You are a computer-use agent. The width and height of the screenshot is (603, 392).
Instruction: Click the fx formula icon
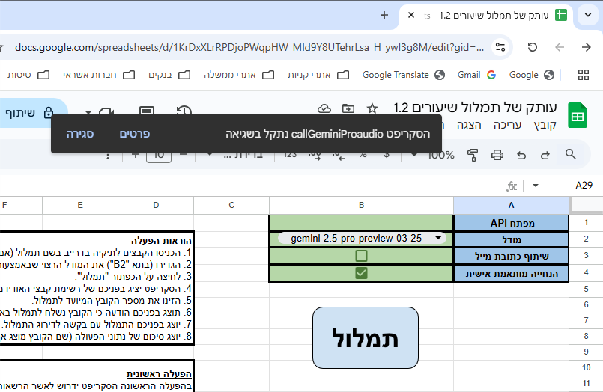512,186
